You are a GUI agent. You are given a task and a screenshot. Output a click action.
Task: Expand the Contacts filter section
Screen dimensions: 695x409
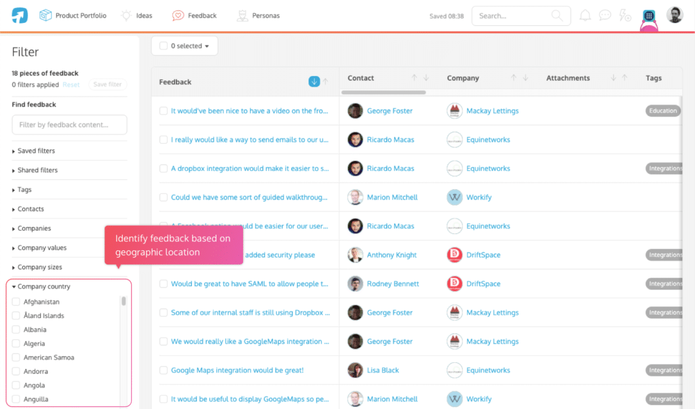(x=29, y=209)
